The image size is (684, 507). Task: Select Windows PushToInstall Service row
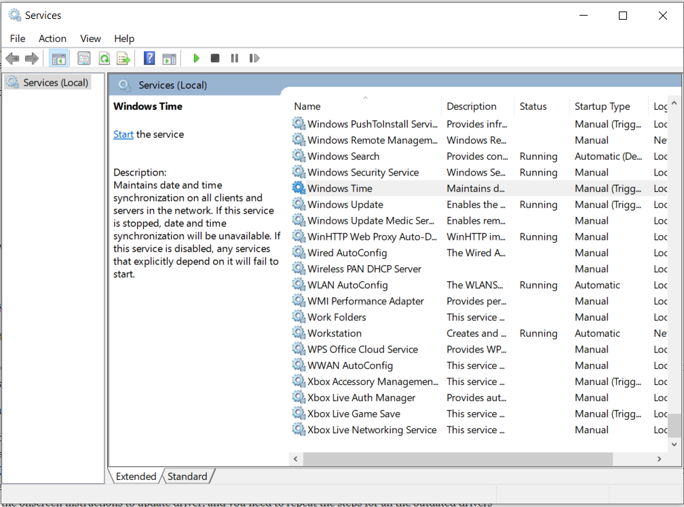click(478, 124)
